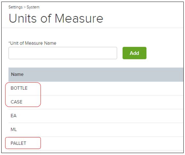Viewport: 185px width, 155px height.
Task: Click the row divider between CASE and EA
Action: click(x=96, y=109)
